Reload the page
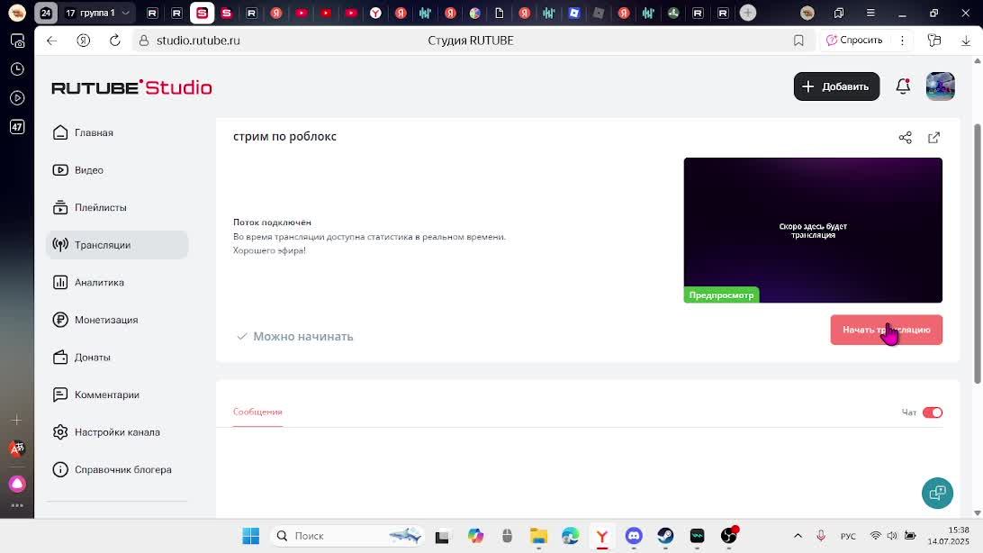The height and width of the screenshot is (553, 983). coord(114,41)
